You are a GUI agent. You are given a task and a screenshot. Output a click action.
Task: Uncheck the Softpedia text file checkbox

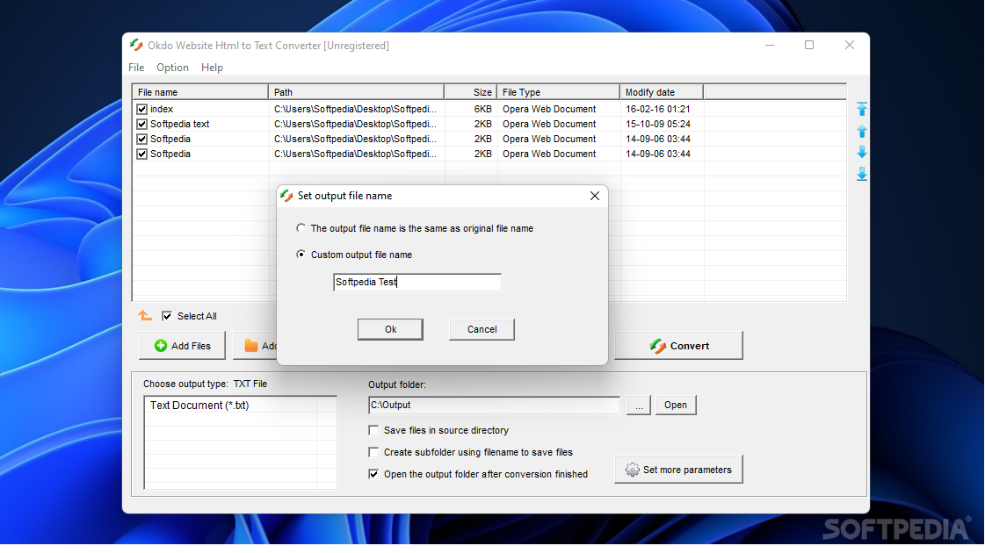(142, 125)
